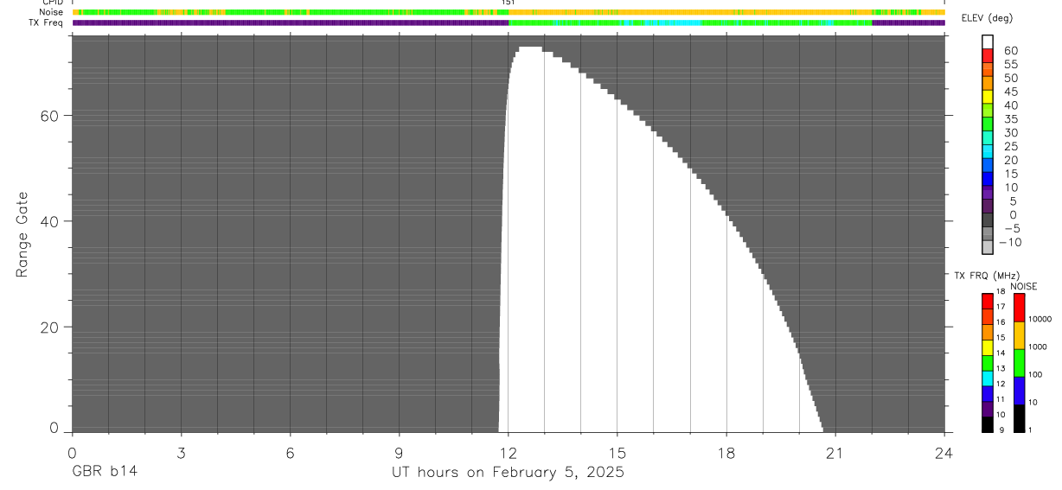Click the 'Noise' row label at the top
Screen dimensions: 1062x490
(x=52, y=12)
